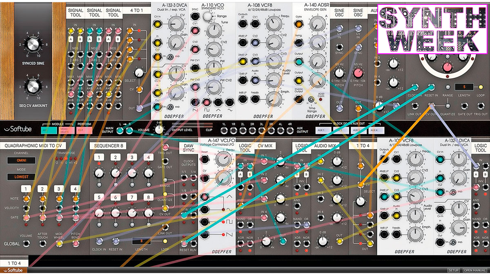490x275 pixels.
Task: Open the 1 TO 4 tab at the bottom
Action: pyautogui.click(x=13, y=263)
